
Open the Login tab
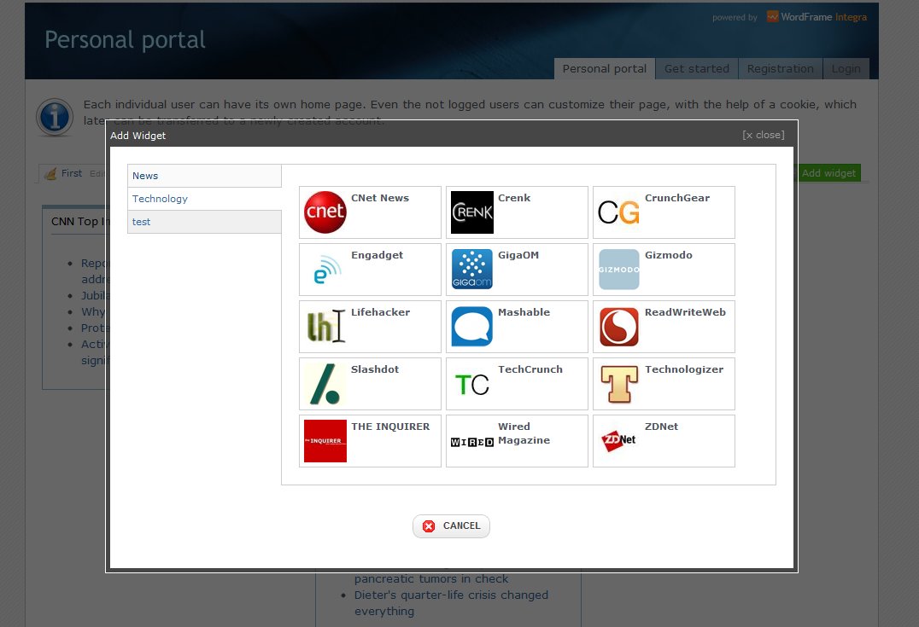pos(846,68)
